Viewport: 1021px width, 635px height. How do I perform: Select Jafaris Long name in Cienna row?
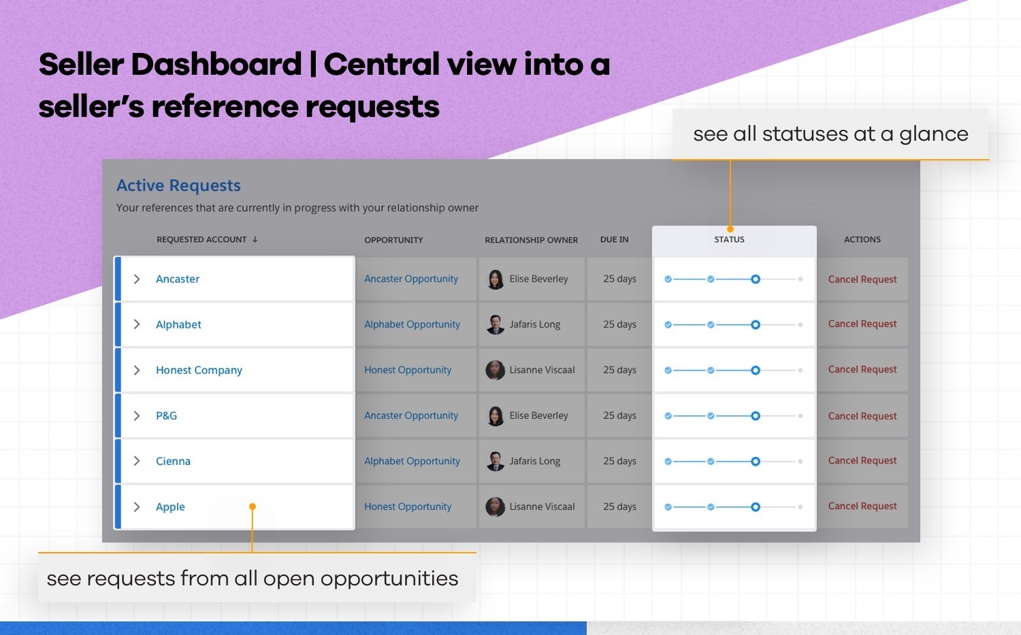[535, 461]
